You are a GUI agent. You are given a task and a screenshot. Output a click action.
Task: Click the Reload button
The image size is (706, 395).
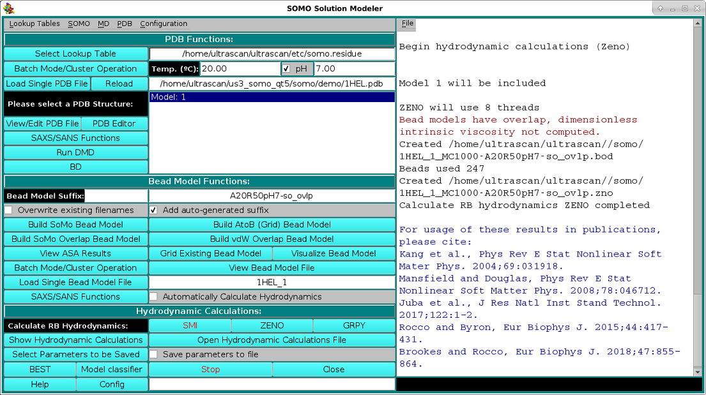[x=119, y=84]
